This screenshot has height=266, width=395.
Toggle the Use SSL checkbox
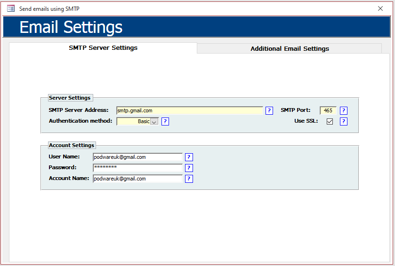[x=330, y=122]
